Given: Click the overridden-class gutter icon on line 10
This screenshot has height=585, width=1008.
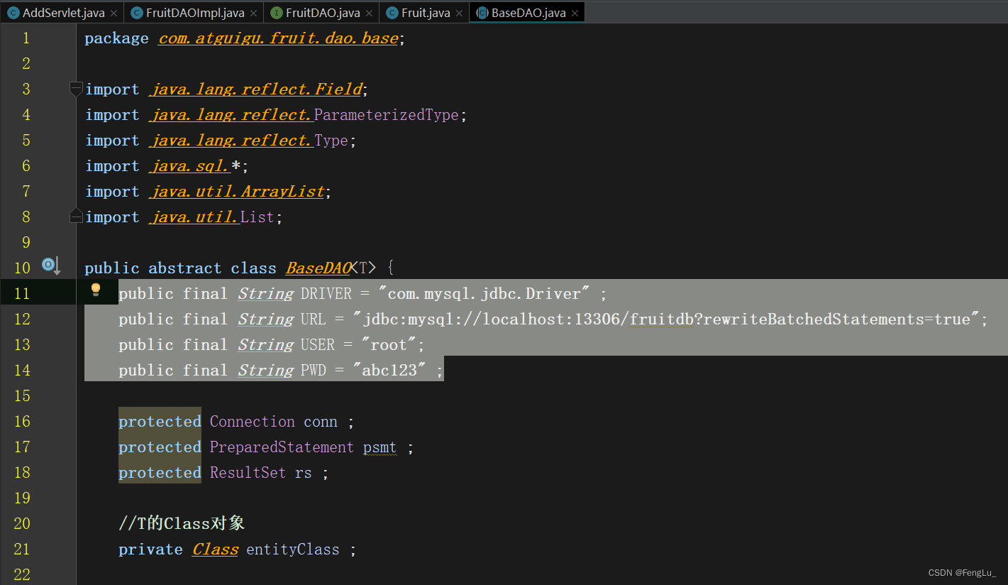Looking at the screenshot, I should pyautogui.click(x=50, y=266).
